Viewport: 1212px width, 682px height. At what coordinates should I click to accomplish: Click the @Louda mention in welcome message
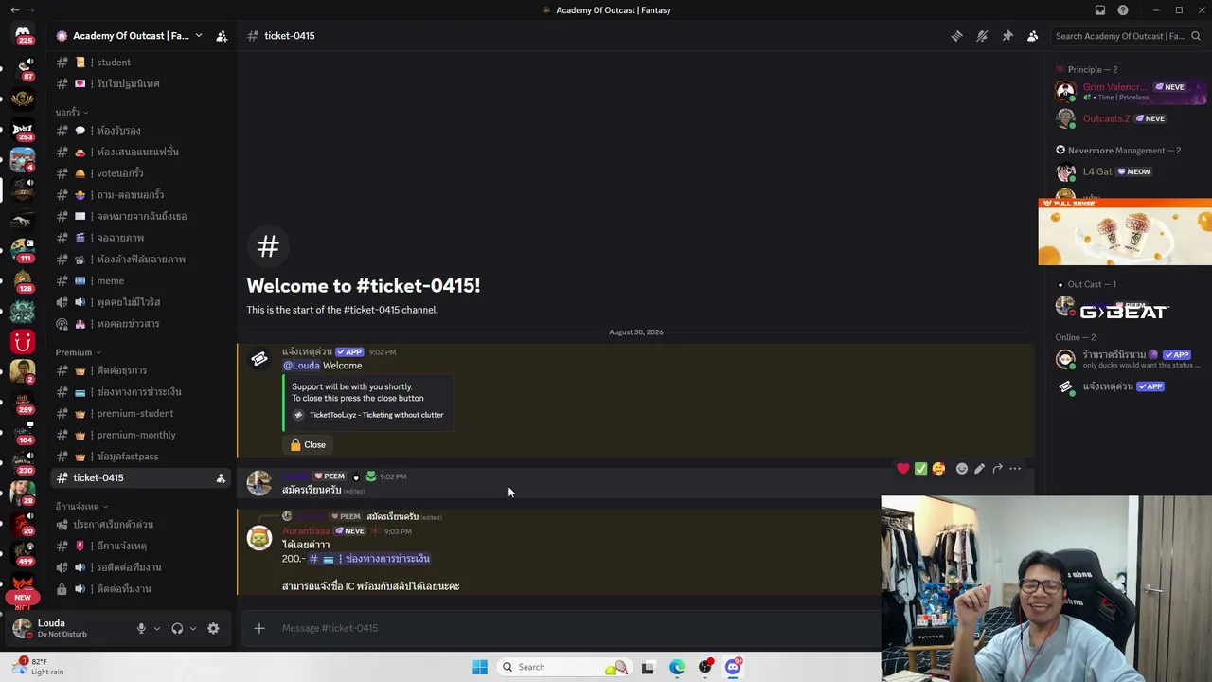(x=301, y=366)
